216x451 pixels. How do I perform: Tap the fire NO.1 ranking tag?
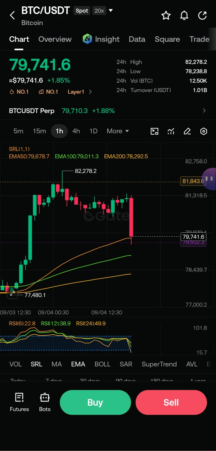[x=19, y=92]
